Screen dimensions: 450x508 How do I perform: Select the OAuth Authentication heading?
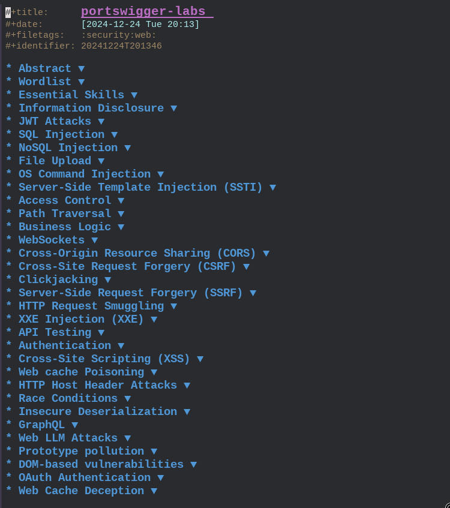coord(85,477)
